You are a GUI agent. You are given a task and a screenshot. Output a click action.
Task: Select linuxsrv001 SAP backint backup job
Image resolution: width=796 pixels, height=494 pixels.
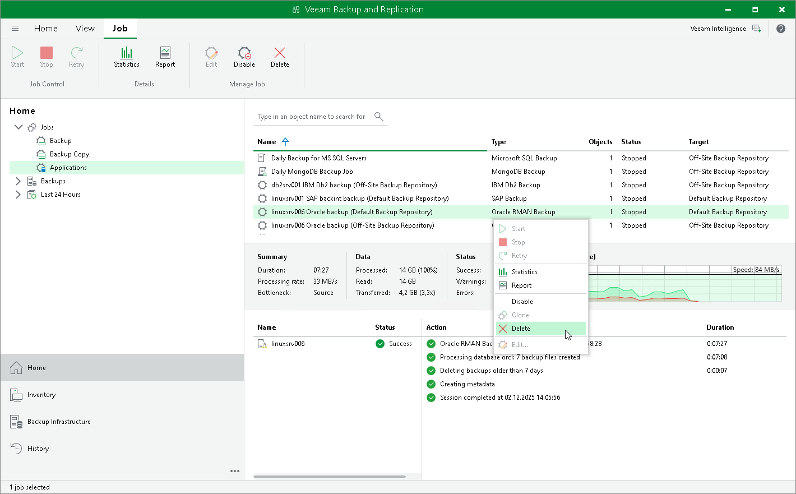tap(521, 198)
